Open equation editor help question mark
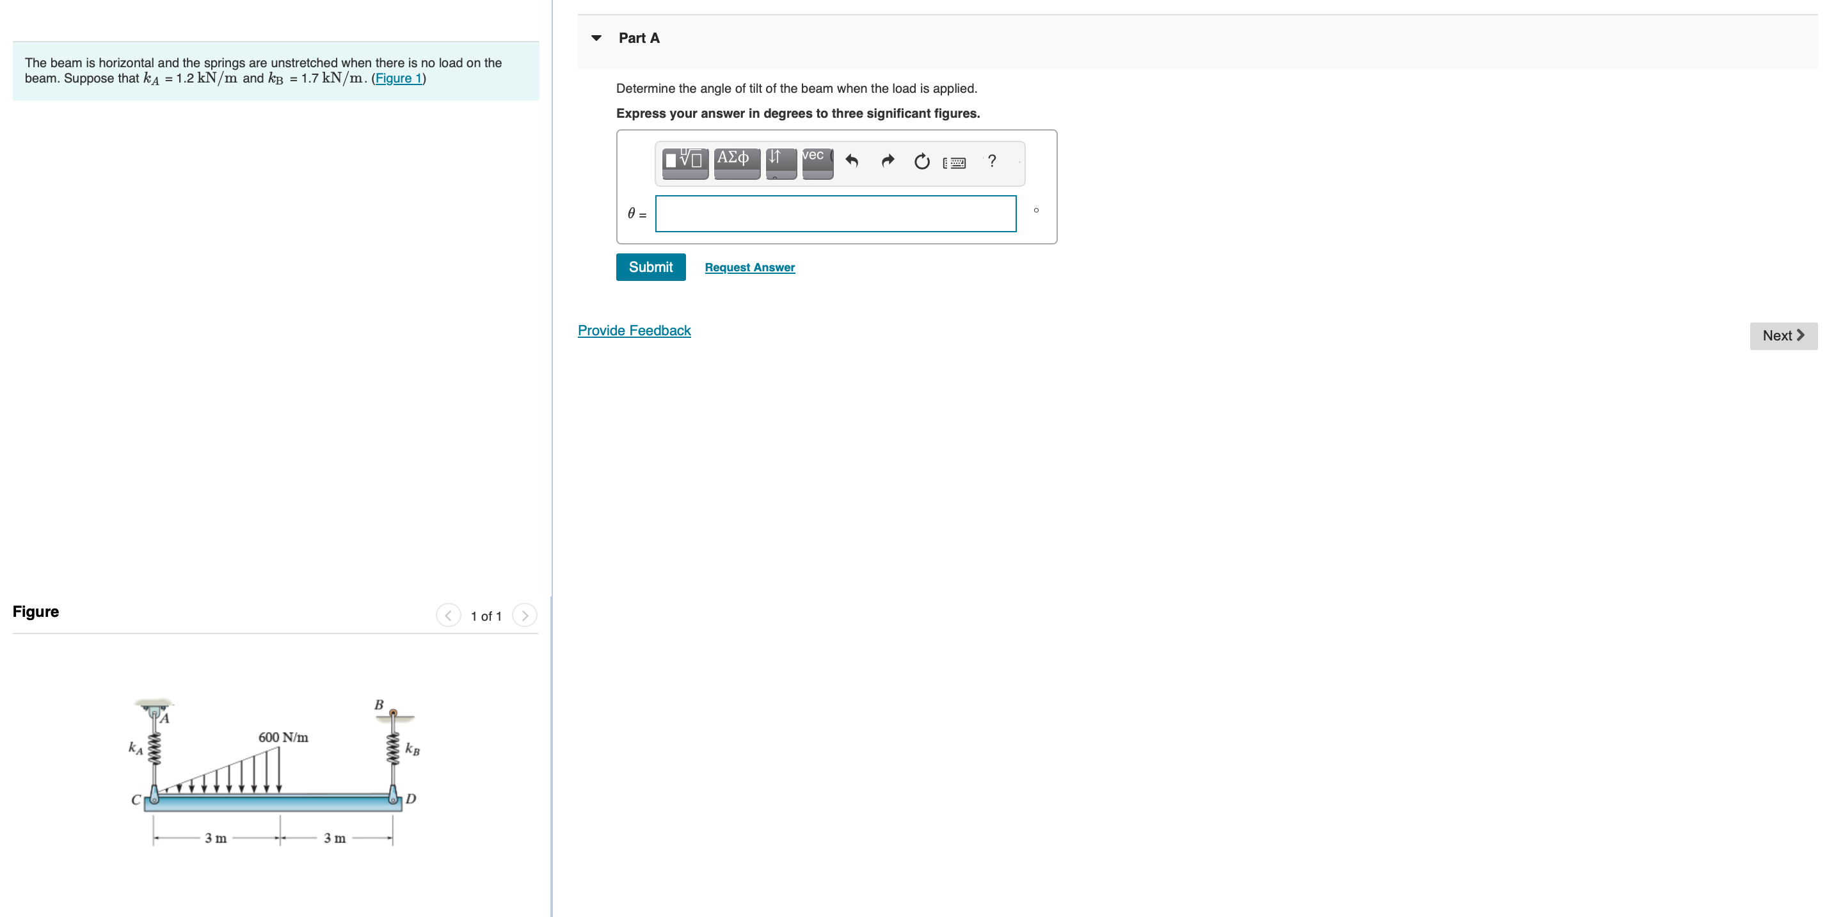Image resolution: width=1843 pixels, height=917 pixels. pyautogui.click(x=992, y=162)
